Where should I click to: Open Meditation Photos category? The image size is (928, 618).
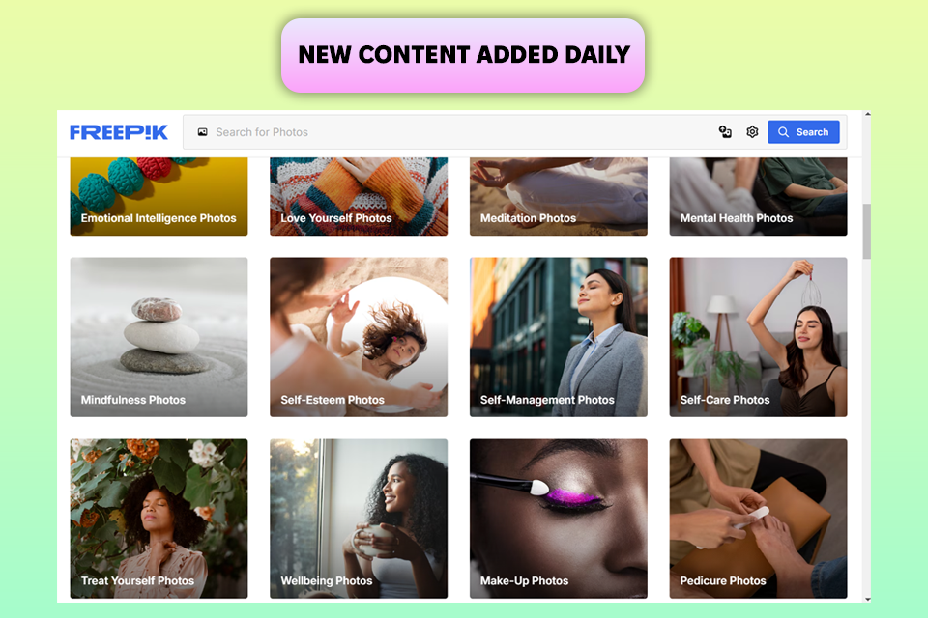[x=558, y=196]
